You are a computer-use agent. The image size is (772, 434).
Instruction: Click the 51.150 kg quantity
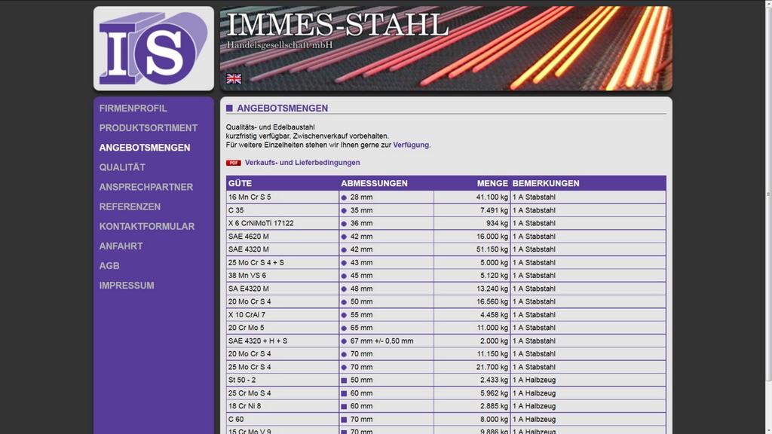tap(472, 249)
